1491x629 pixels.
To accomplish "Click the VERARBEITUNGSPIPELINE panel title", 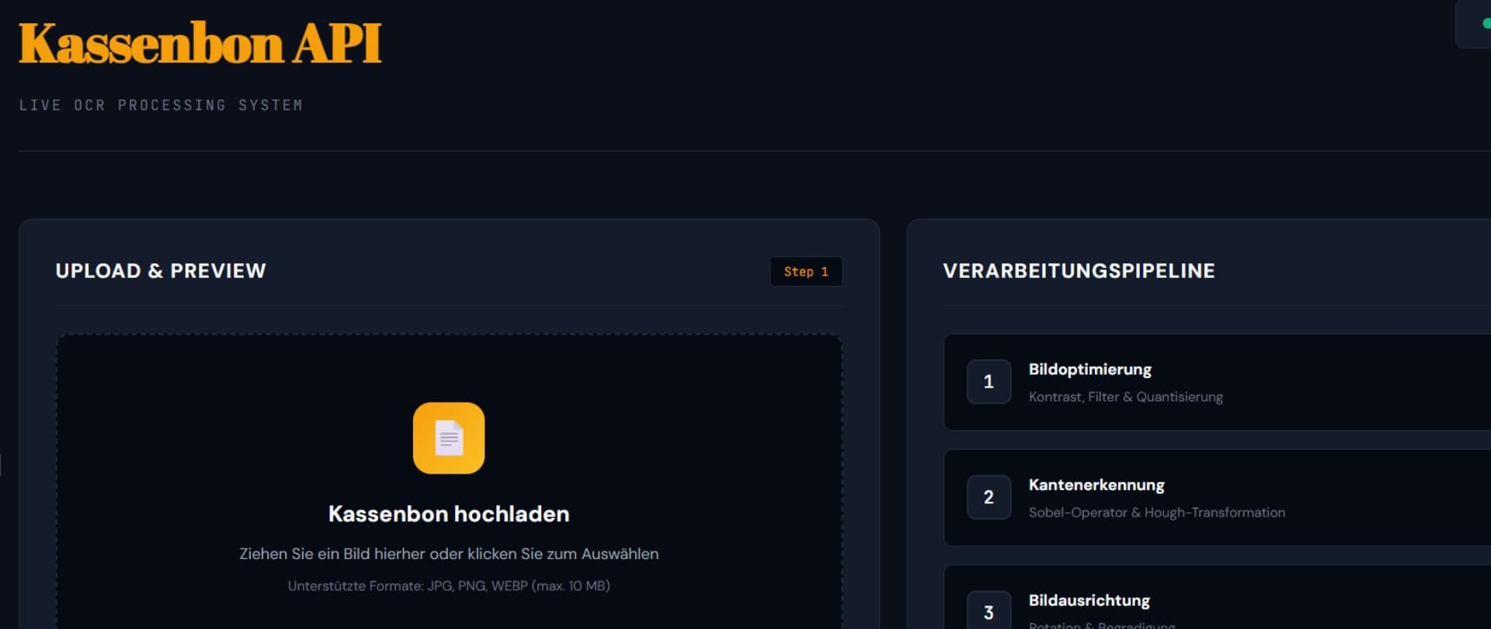I will coord(1079,271).
